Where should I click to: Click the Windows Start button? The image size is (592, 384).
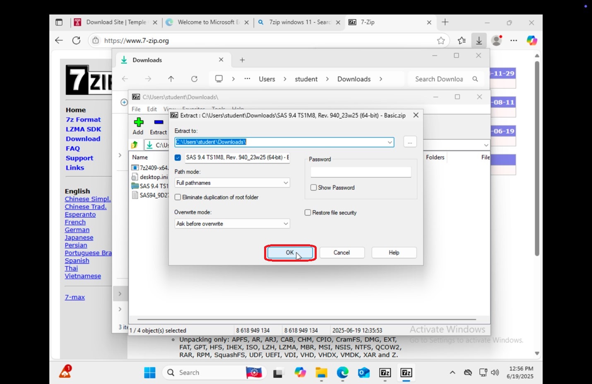149,372
